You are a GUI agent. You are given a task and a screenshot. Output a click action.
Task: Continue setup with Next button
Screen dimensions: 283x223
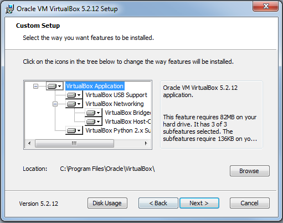[199, 203]
